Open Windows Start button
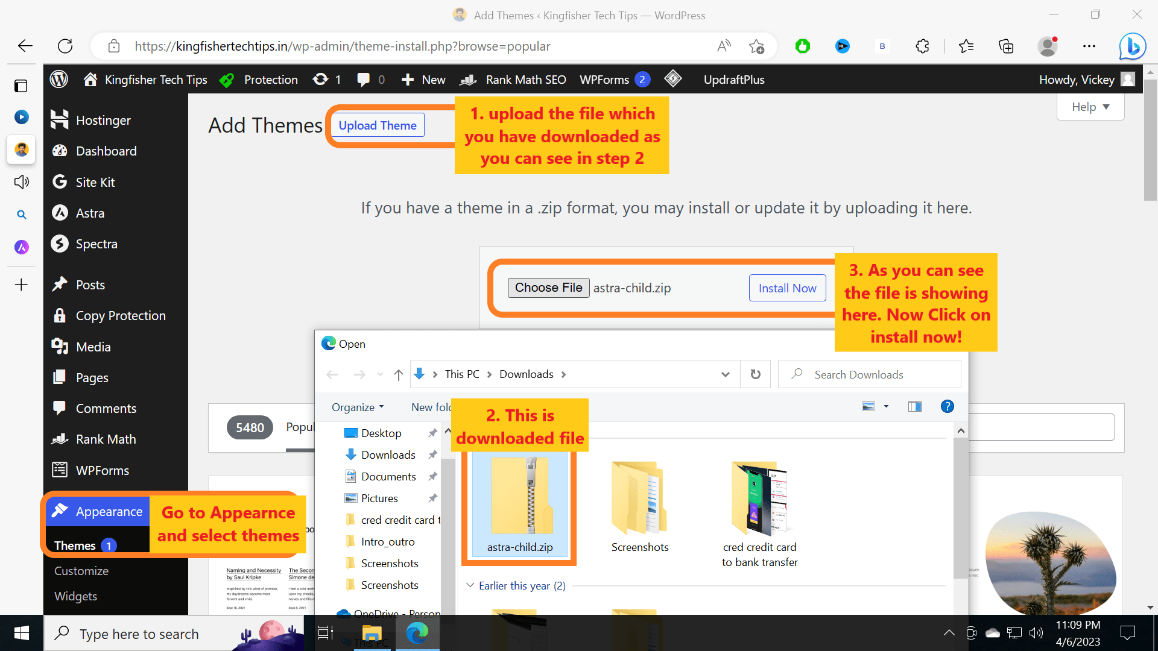1158x651 pixels. [x=21, y=633]
